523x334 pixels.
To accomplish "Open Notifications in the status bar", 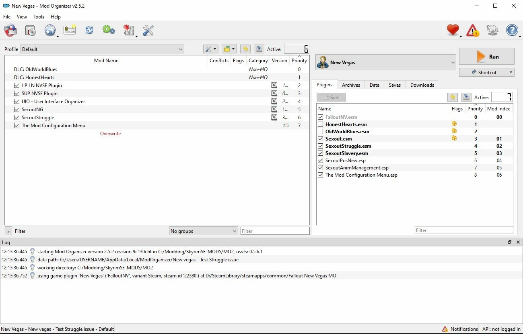I will [460, 329].
